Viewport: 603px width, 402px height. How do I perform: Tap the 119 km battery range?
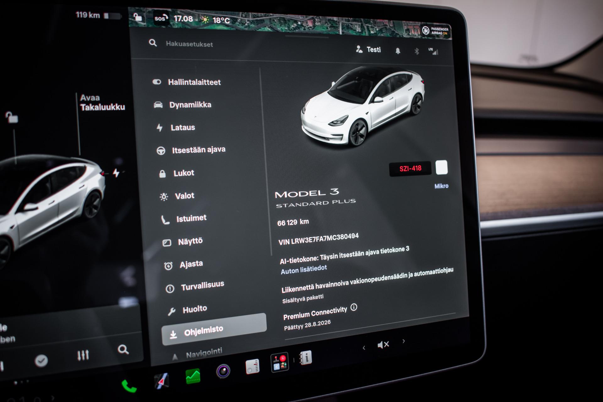click(88, 15)
